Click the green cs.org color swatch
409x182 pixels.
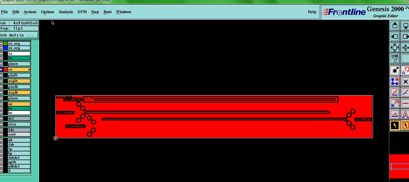click(x=5, y=44)
